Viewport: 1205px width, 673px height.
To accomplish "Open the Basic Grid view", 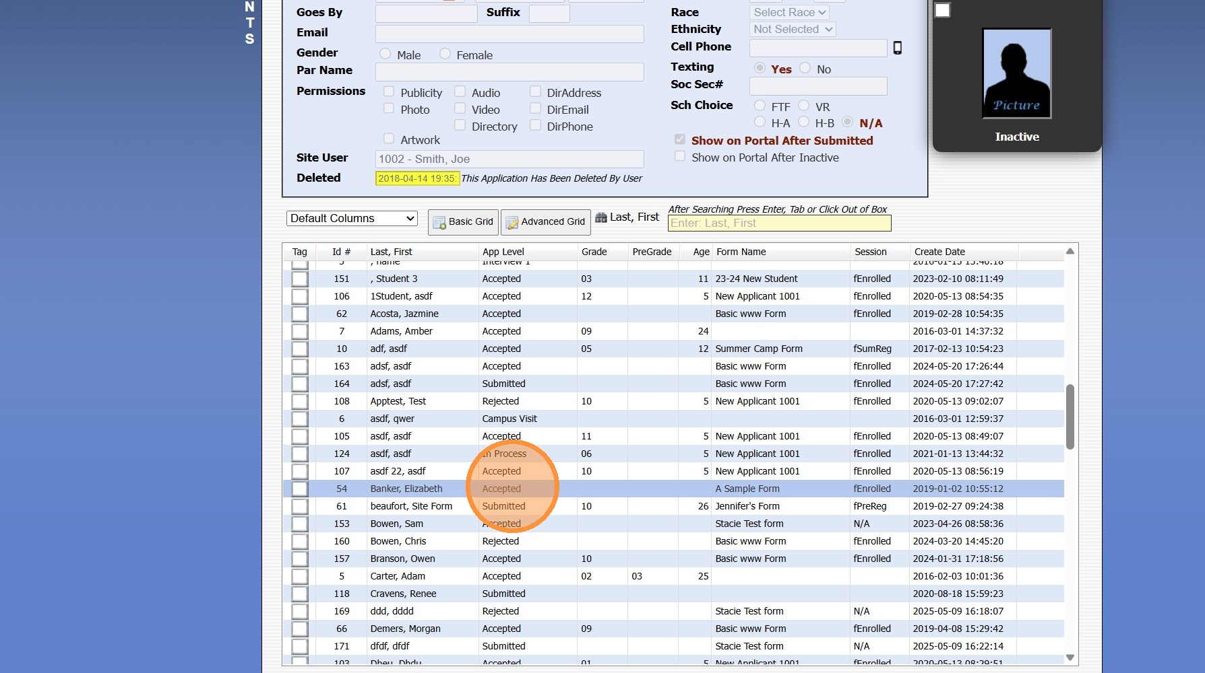I will click(463, 222).
